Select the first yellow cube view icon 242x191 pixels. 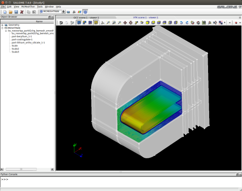click(147, 23)
